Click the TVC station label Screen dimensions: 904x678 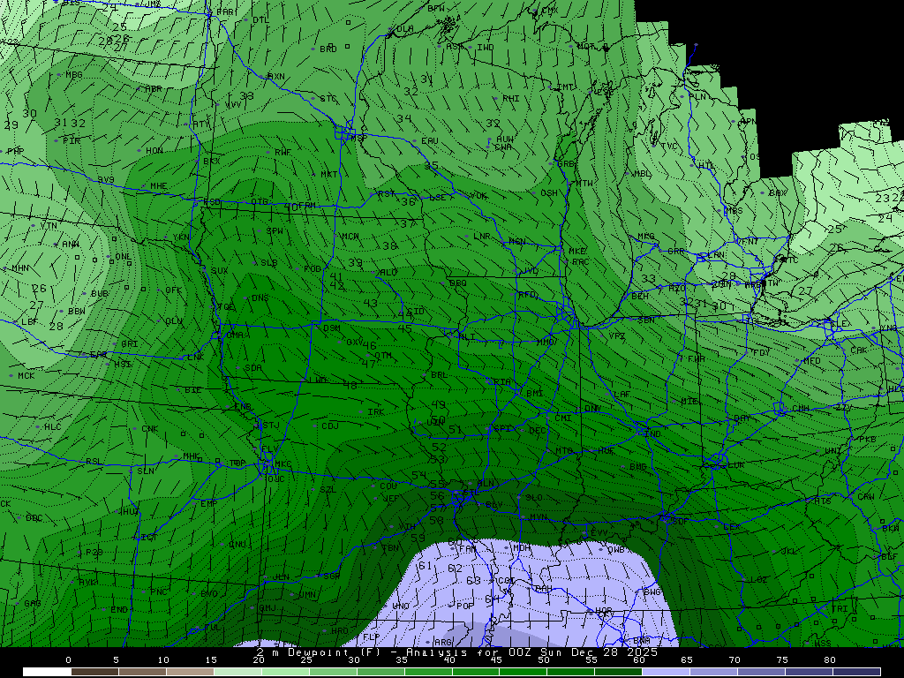click(x=669, y=146)
